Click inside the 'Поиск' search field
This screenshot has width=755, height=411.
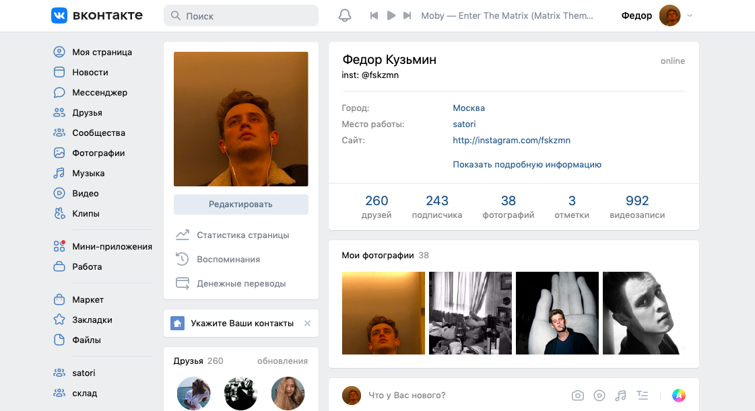(x=241, y=15)
